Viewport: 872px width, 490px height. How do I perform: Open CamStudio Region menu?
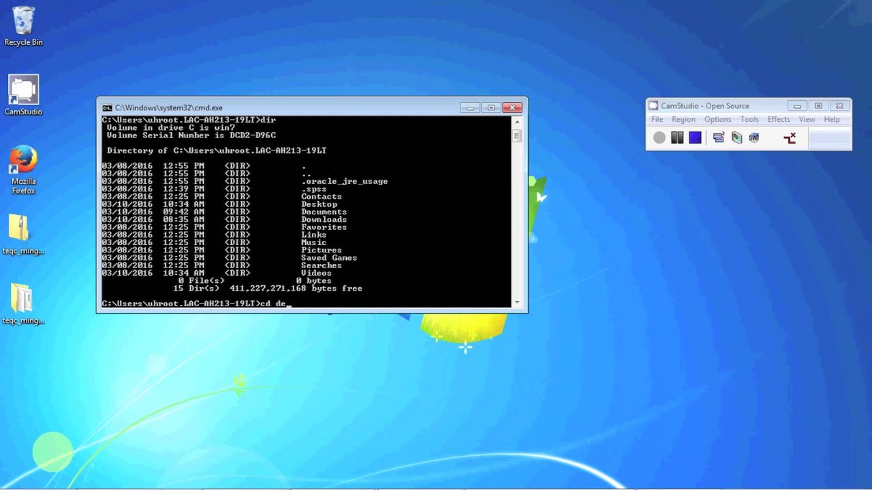click(683, 119)
